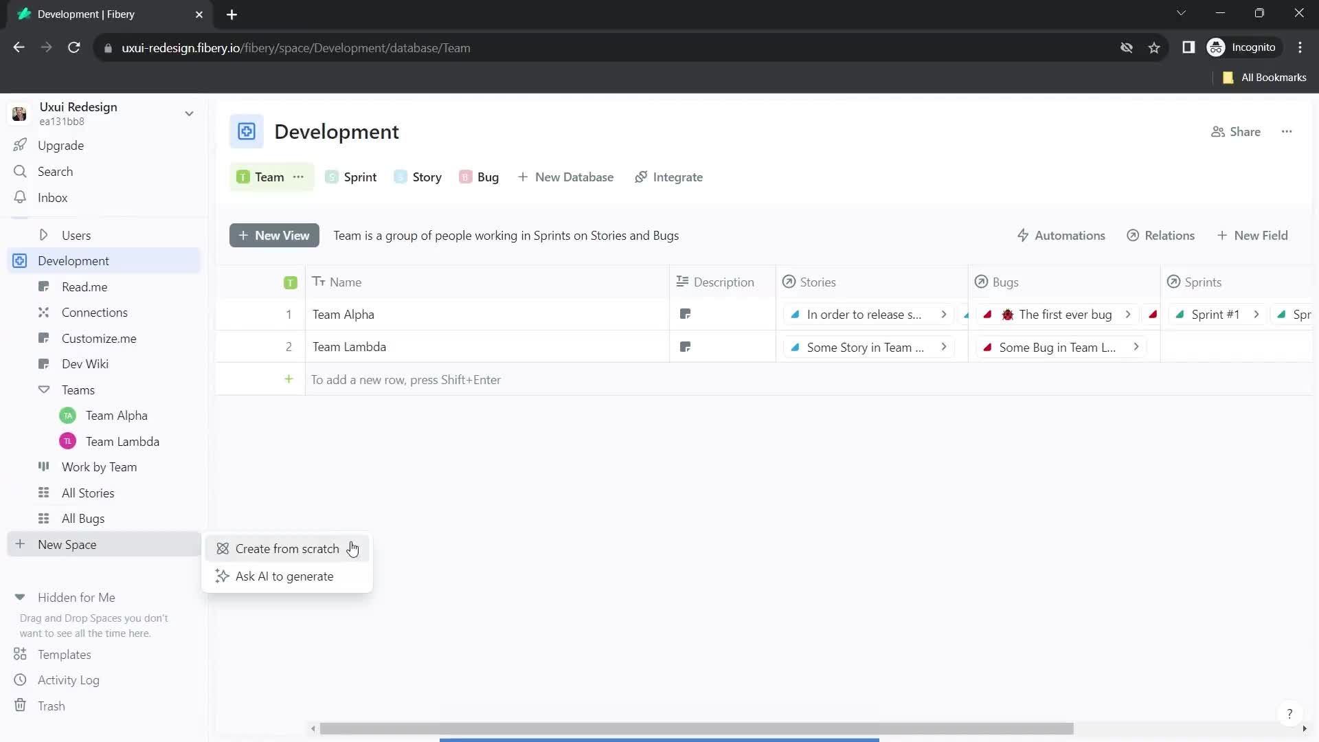Screen dimensions: 1319x742
Task: Toggle visibility of Teams section
Action: click(43, 390)
